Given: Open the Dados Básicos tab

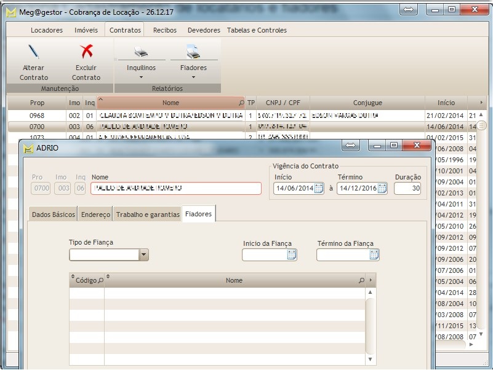Looking at the screenshot, I should pos(52,215).
